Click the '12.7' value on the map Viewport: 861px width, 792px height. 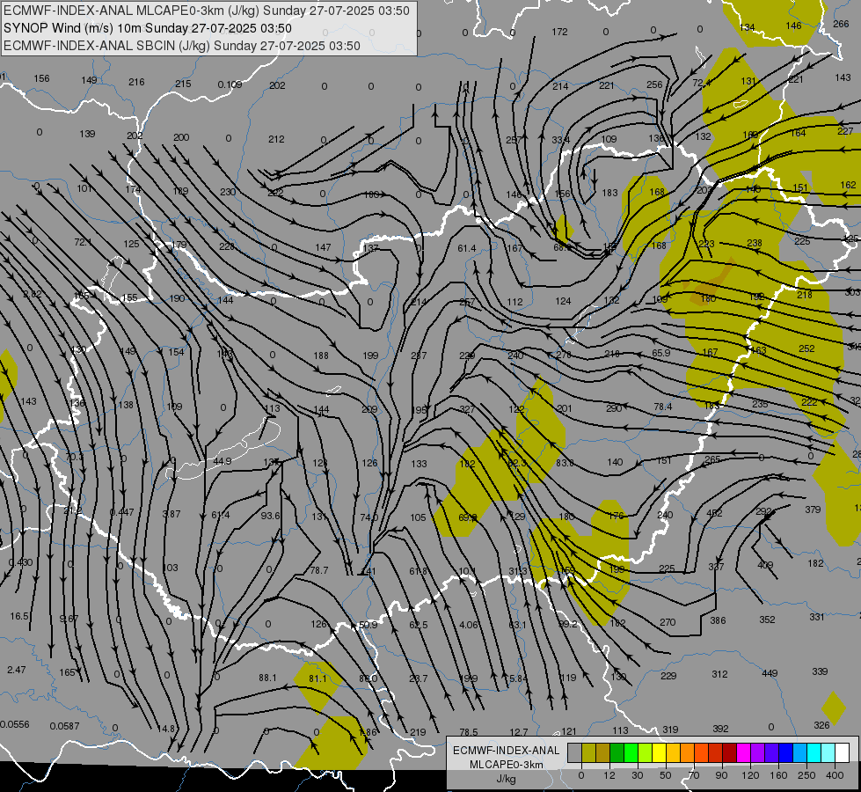click(518, 732)
